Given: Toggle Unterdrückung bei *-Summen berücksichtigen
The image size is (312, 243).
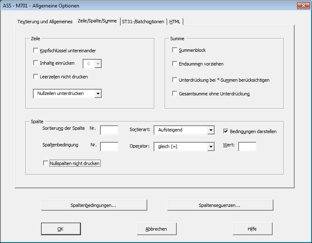Looking at the screenshot, I should (175, 80).
